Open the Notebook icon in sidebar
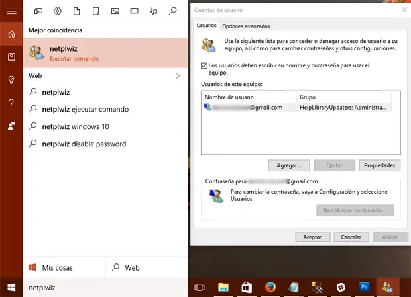 coord(11,57)
